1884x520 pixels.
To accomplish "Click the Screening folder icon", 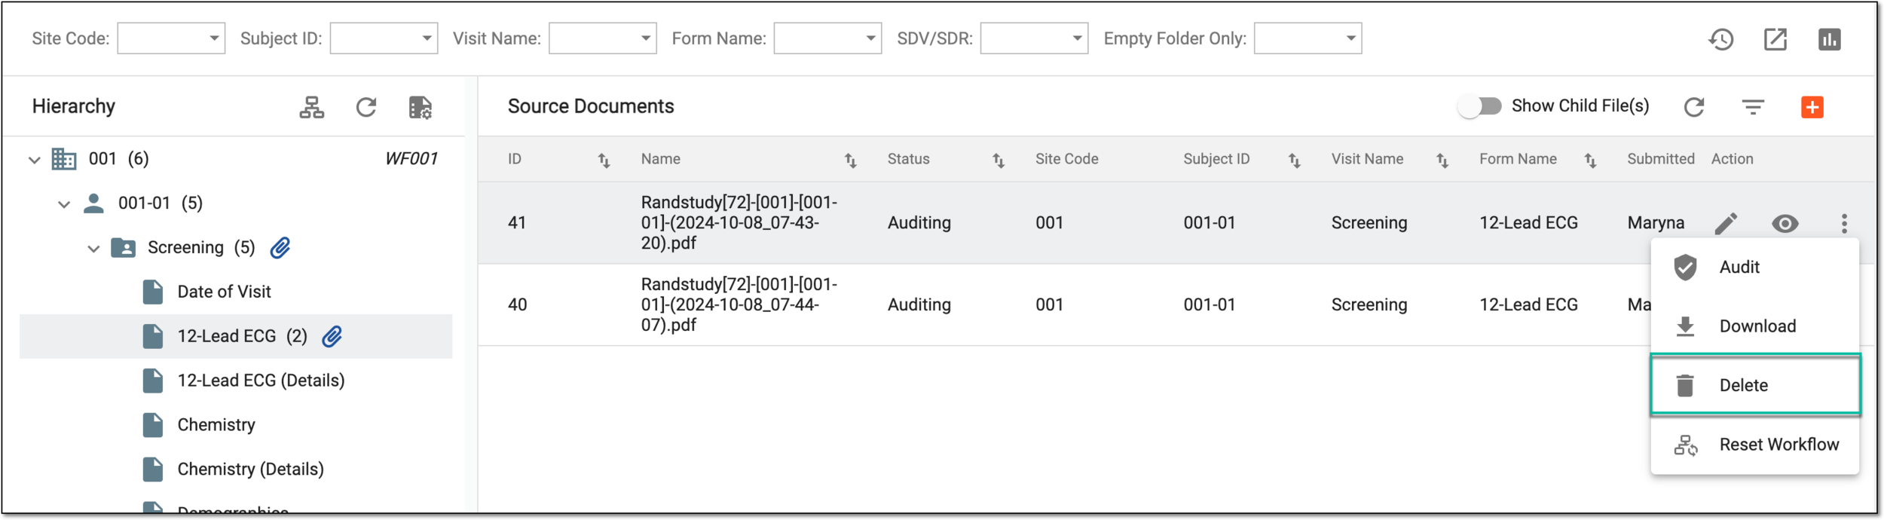I will [x=123, y=247].
